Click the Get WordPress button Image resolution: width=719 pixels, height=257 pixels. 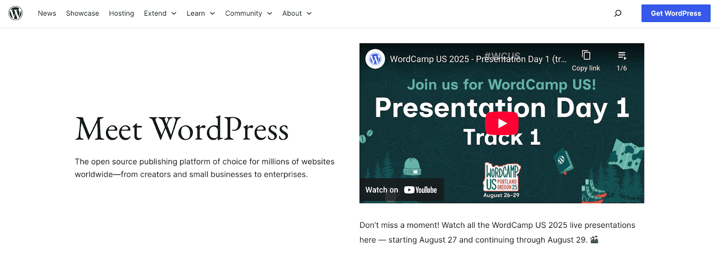(x=676, y=13)
